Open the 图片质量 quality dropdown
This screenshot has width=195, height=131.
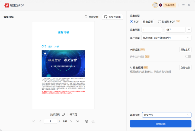(166, 38)
